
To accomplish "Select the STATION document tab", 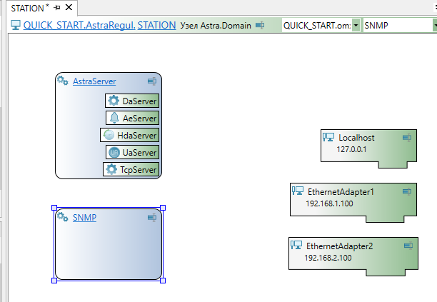I will [x=27, y=8].
